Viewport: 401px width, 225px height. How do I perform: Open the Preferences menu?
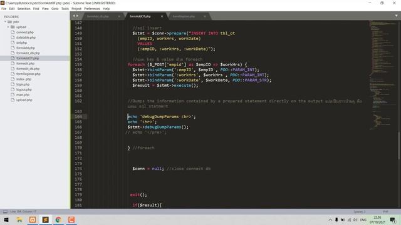click(92, 9)
